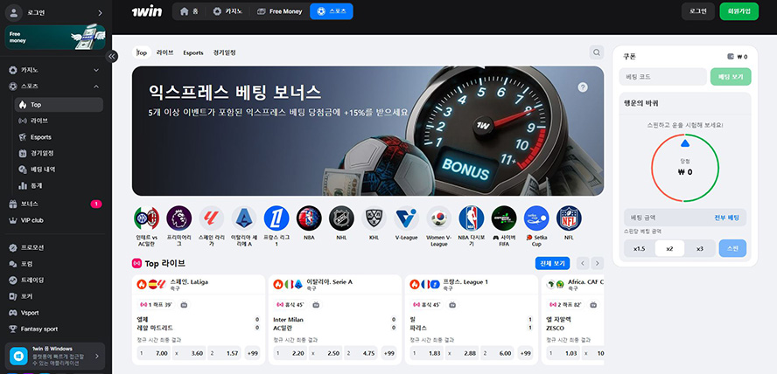This screenshot has height=374, width=777.
Task: Open the Free Money top navigation tab
Action: coord(279,10)
